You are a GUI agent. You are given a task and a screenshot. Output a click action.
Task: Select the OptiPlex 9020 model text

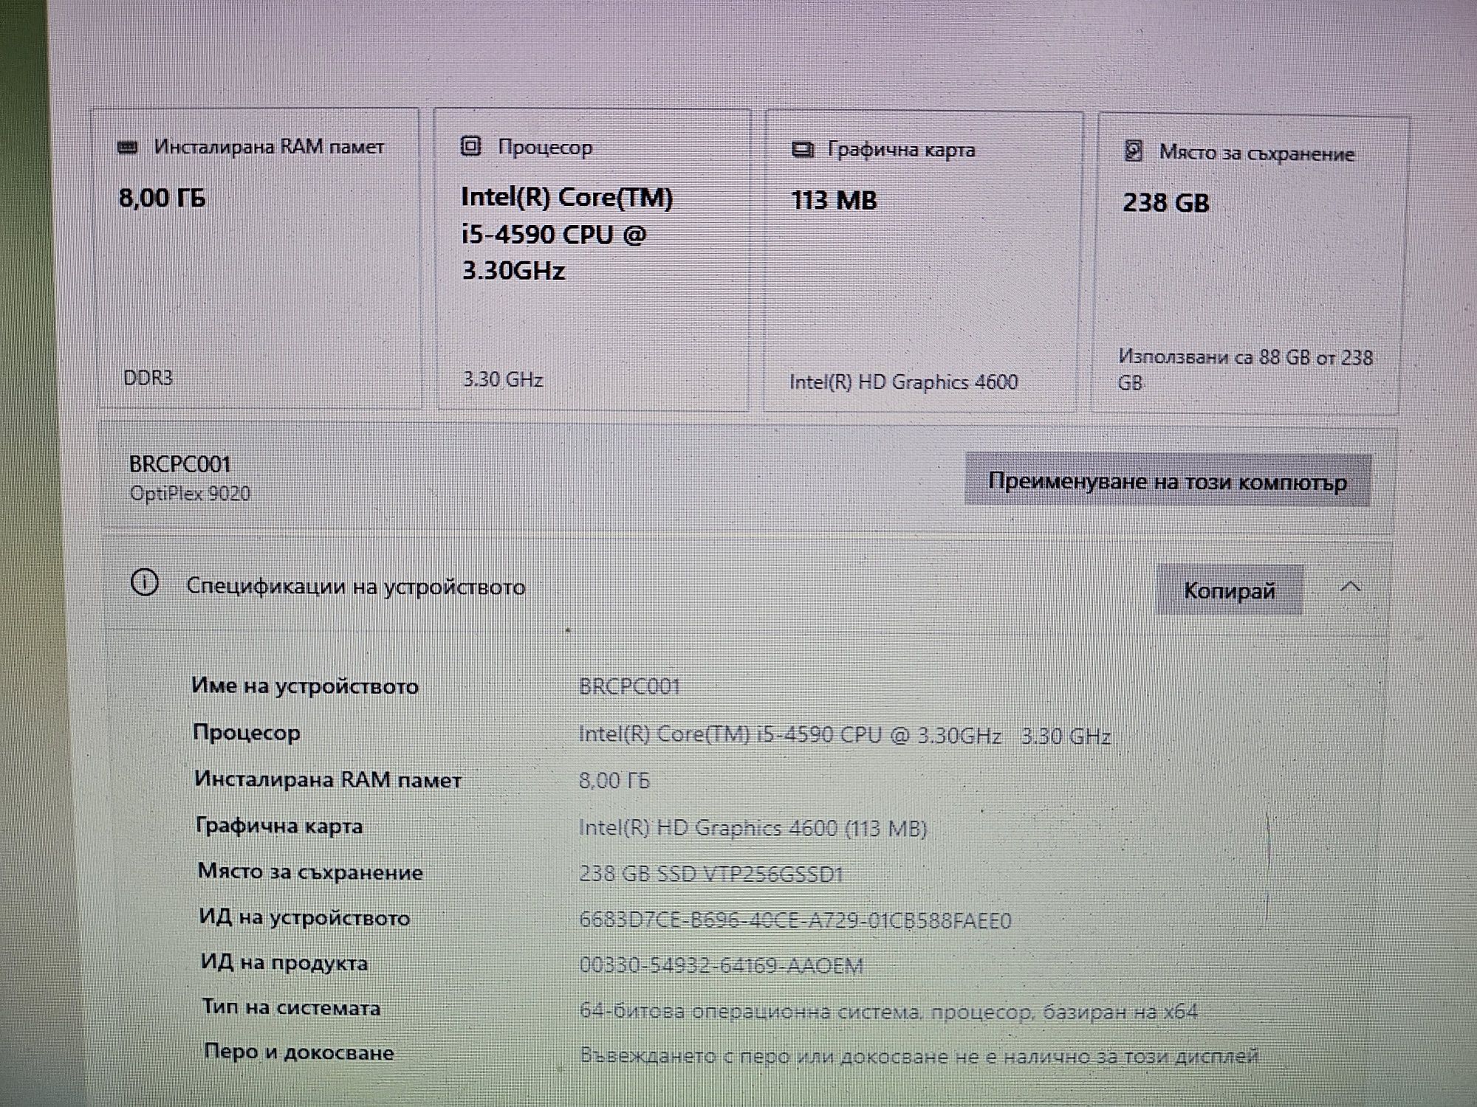[x=190, y=494]
